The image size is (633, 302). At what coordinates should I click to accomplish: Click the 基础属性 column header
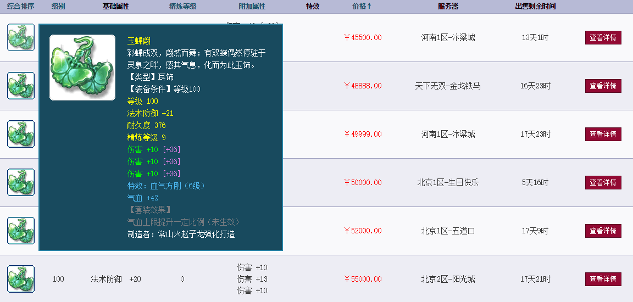tap(116, 7)
